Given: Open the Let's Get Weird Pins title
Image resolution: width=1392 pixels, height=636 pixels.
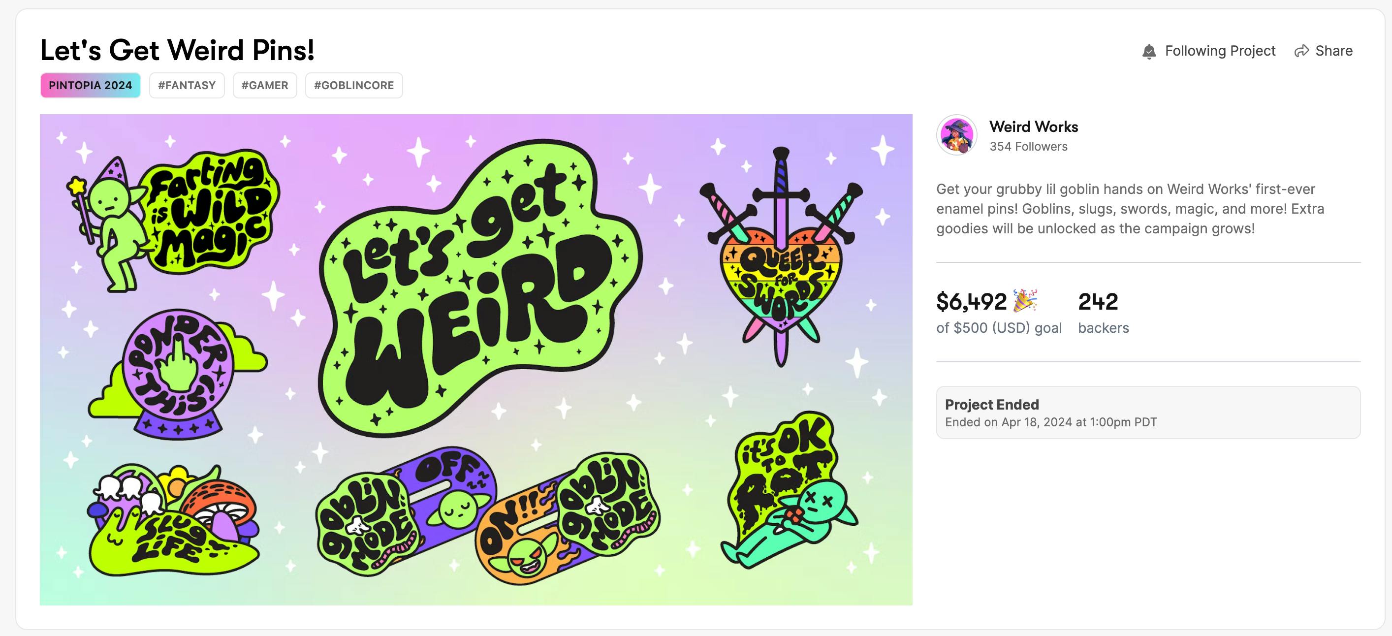Looking at the screenshot, I should (x=177, y=50).
